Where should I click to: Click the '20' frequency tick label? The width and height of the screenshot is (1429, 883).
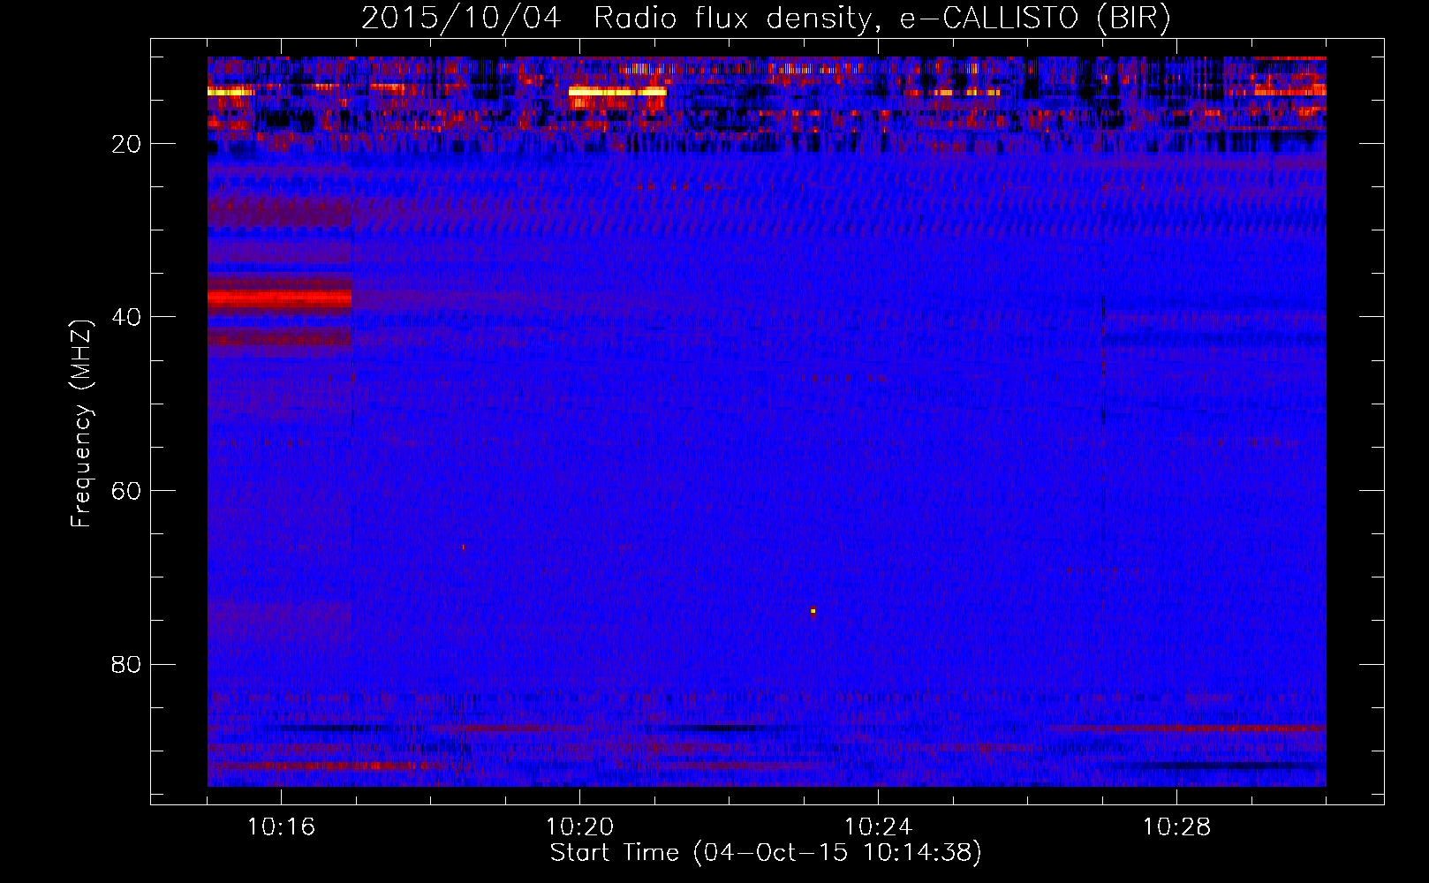pyautogui.click(x=127, y=144)
